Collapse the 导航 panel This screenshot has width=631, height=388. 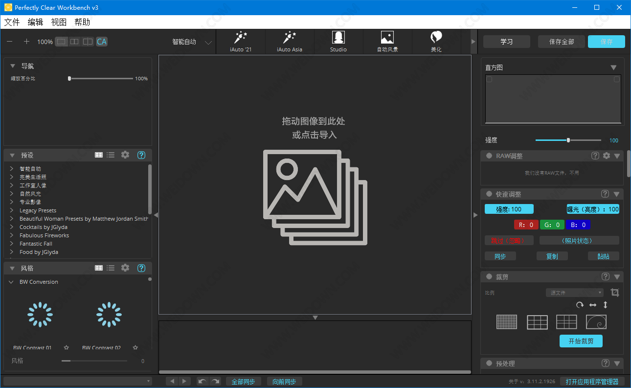(13, 66)
